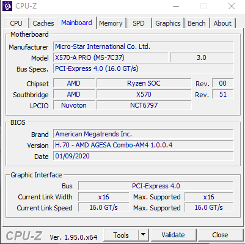
Task: Close the window with title bar X
Action: (232, 6)
